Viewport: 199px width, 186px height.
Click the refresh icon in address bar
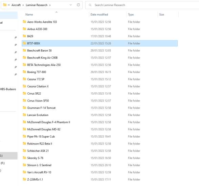coord(78,5)
